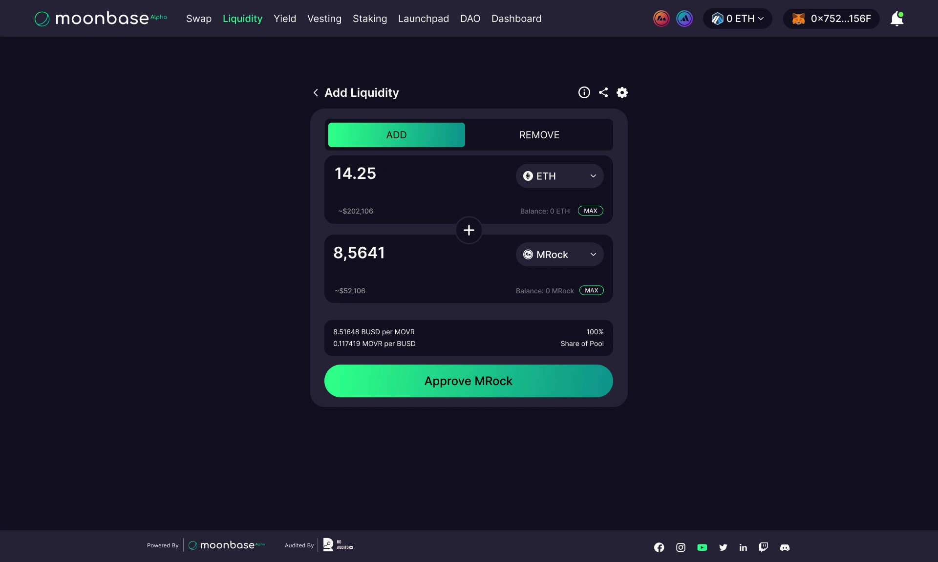Click the plus icon between token fields
Screen dimensions: 938x562
pyautogui.click(x=469, y=230)
